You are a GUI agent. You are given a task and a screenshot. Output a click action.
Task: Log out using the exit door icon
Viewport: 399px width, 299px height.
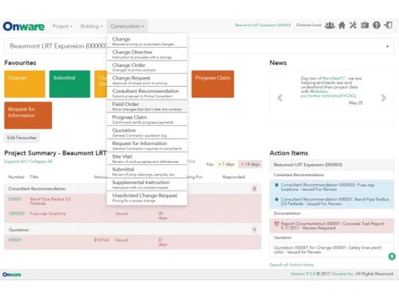coord(389,26)
